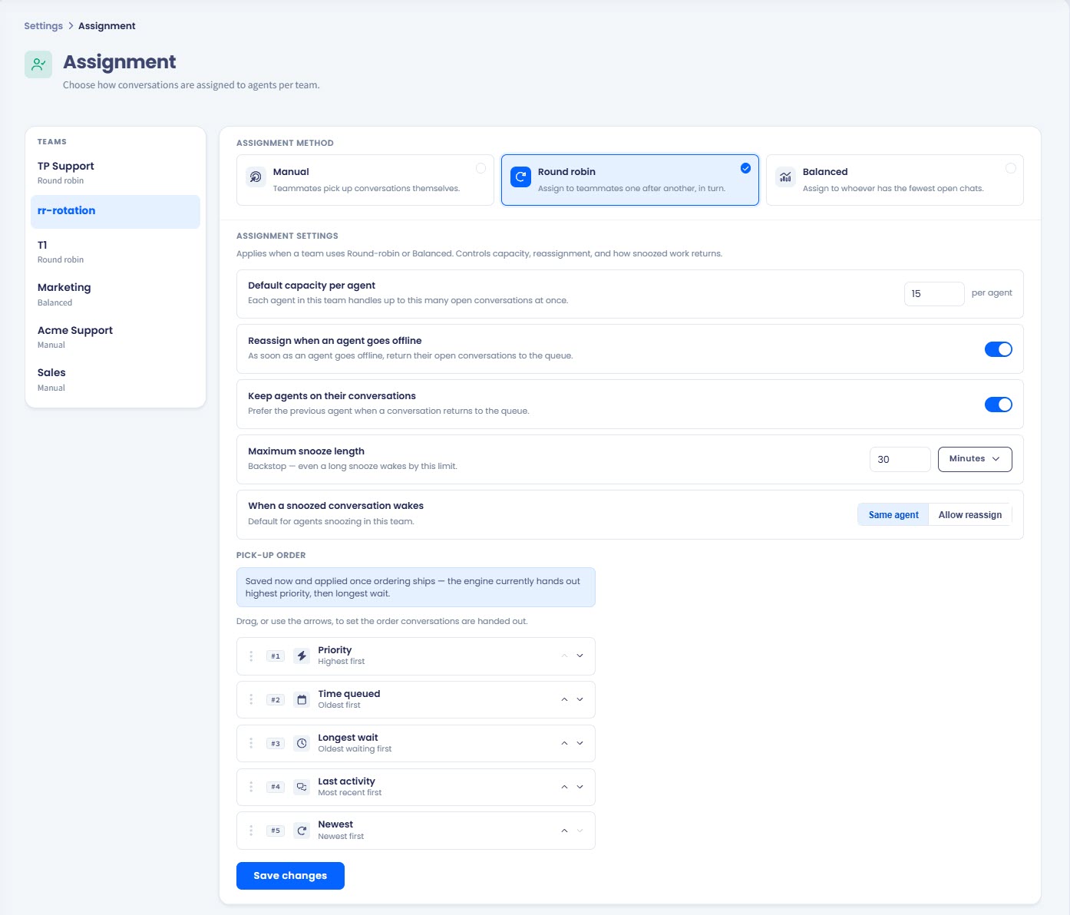Toggle Keep agents on their conversations

998,405
